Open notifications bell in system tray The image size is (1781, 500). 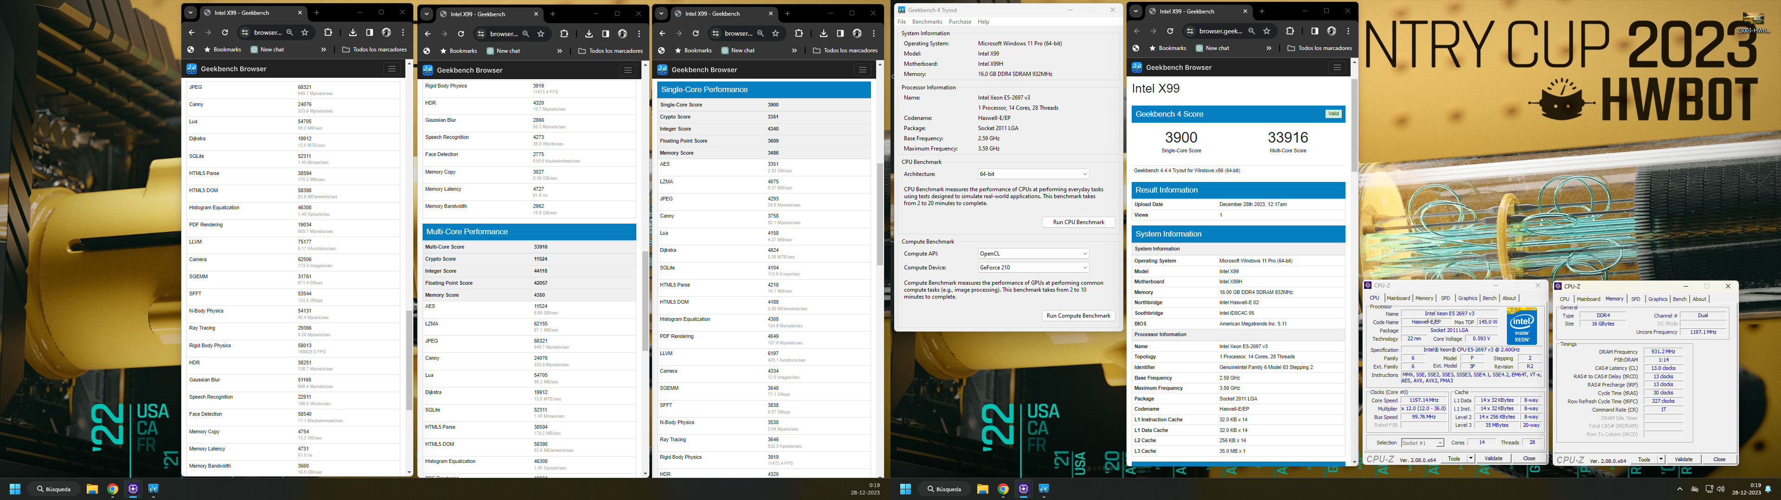(1768, 489)
